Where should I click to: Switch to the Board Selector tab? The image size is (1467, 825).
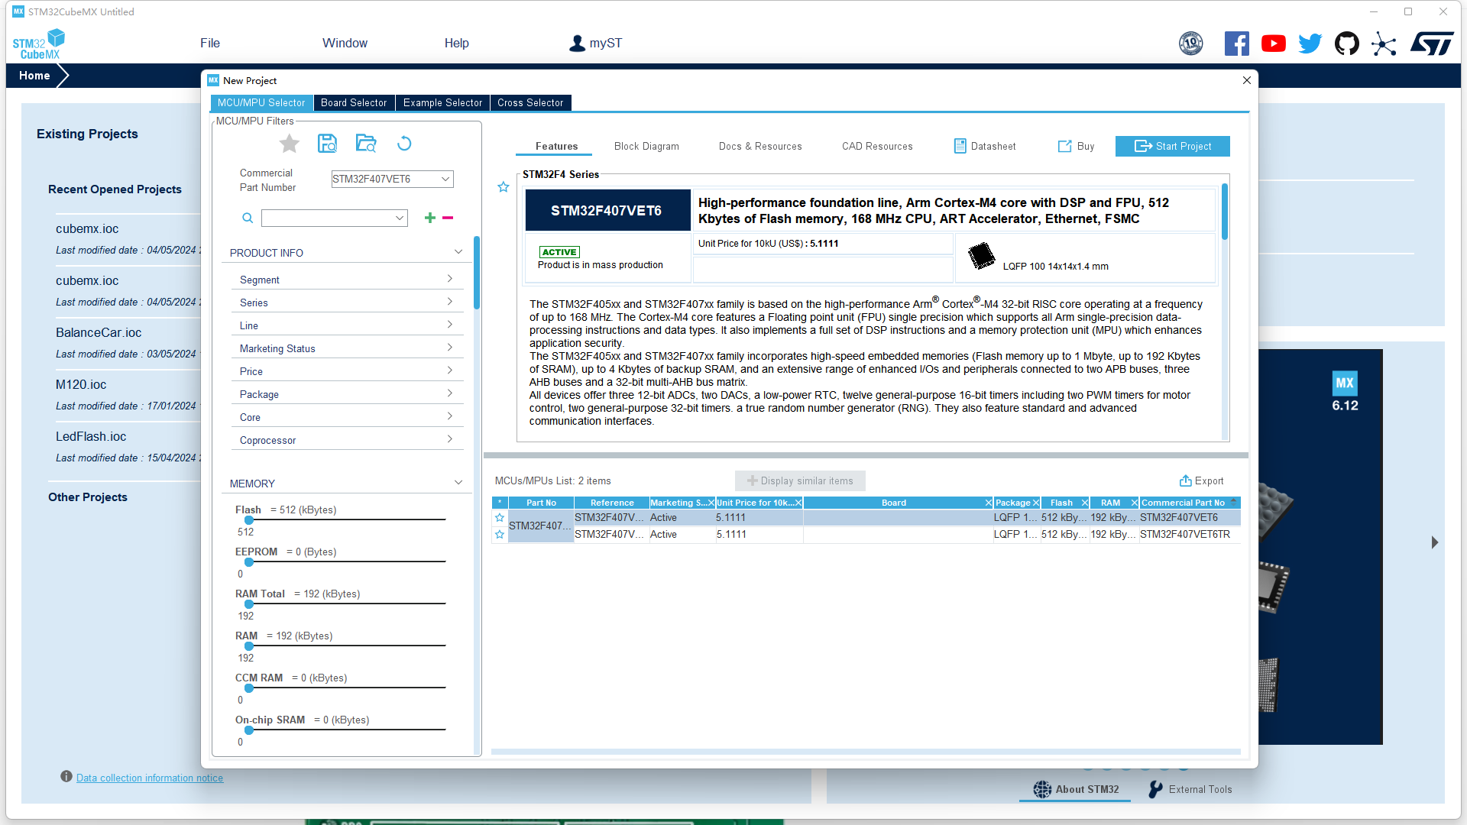coord(354,103)
